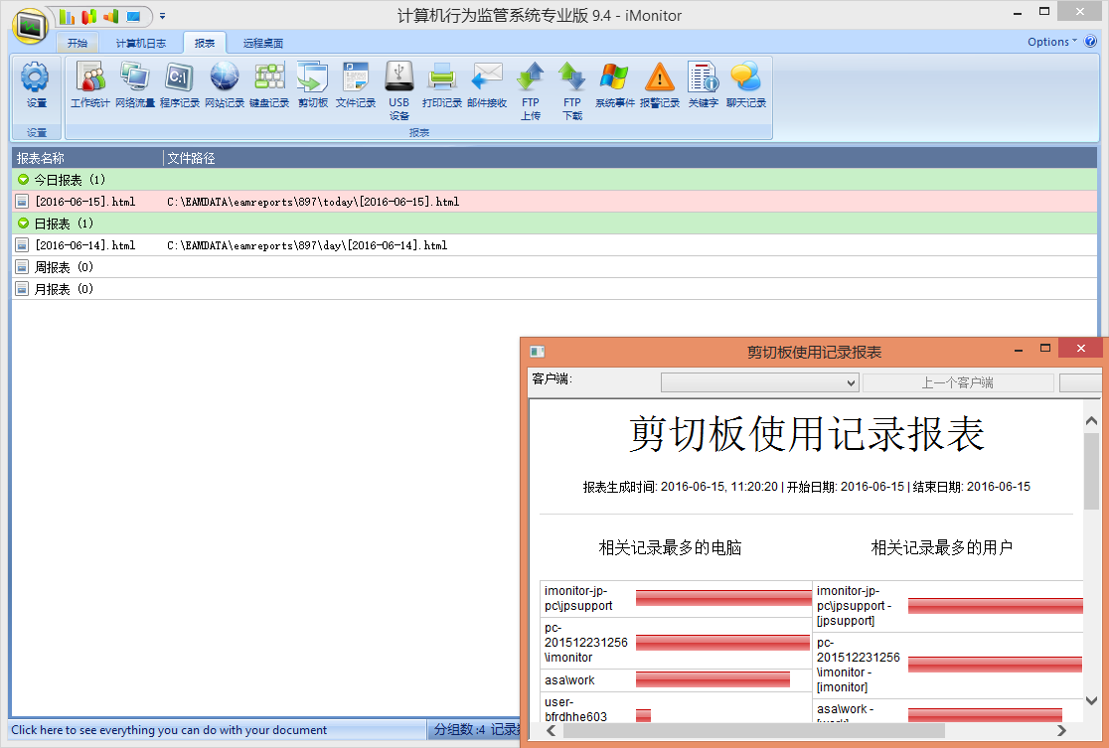Open the Options menu
The height and width of the screenshot is (748, 1109).
[x=1051, y=42]
